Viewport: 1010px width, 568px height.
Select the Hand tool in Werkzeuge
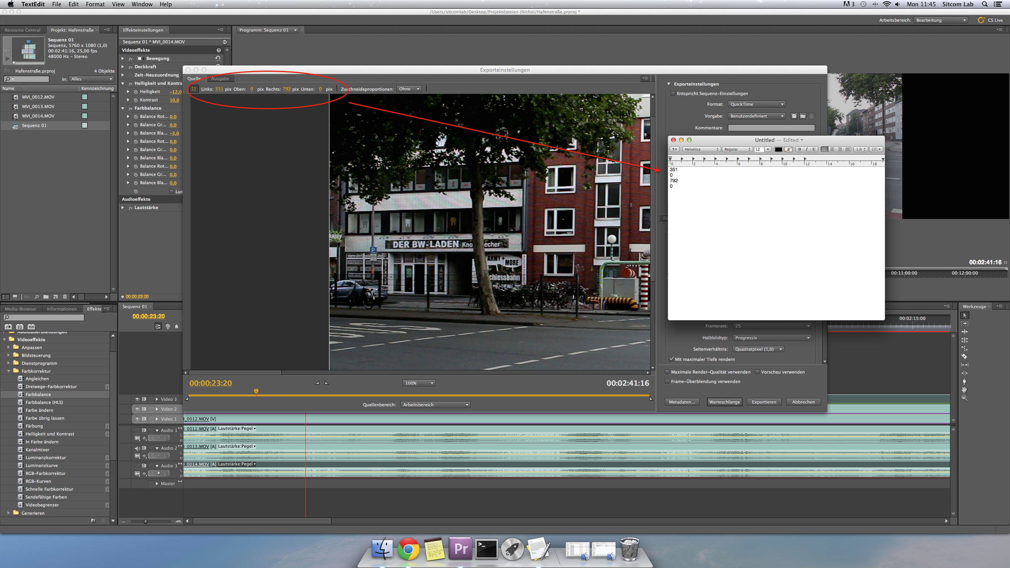964,390
